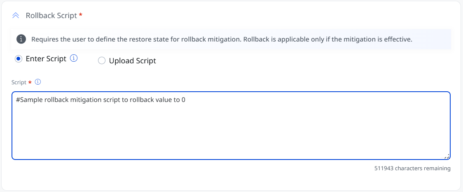
Task: Place cursor after "value to 0" text
Action: coord(186,100)
